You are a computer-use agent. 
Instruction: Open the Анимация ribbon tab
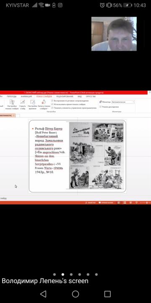tap(26, 96)
